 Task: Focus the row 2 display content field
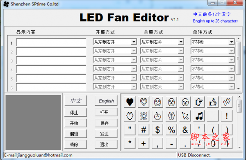(x=51, y=51)
